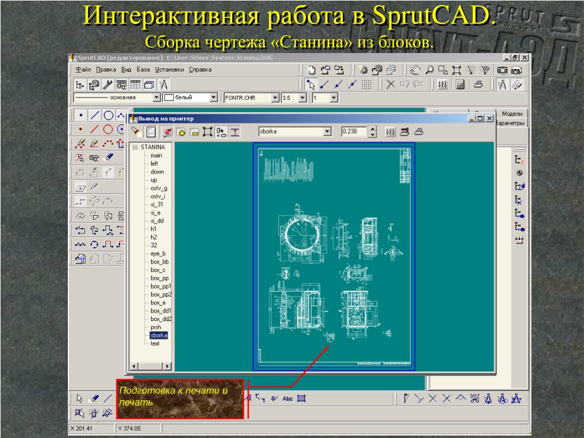Select the box_pp1 tree item

(x=160, y=286)
